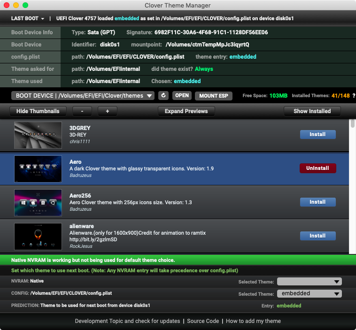This screenshot has height=330, width=356.
Task: Click Expand Previews button
Action: click(186, 111)
